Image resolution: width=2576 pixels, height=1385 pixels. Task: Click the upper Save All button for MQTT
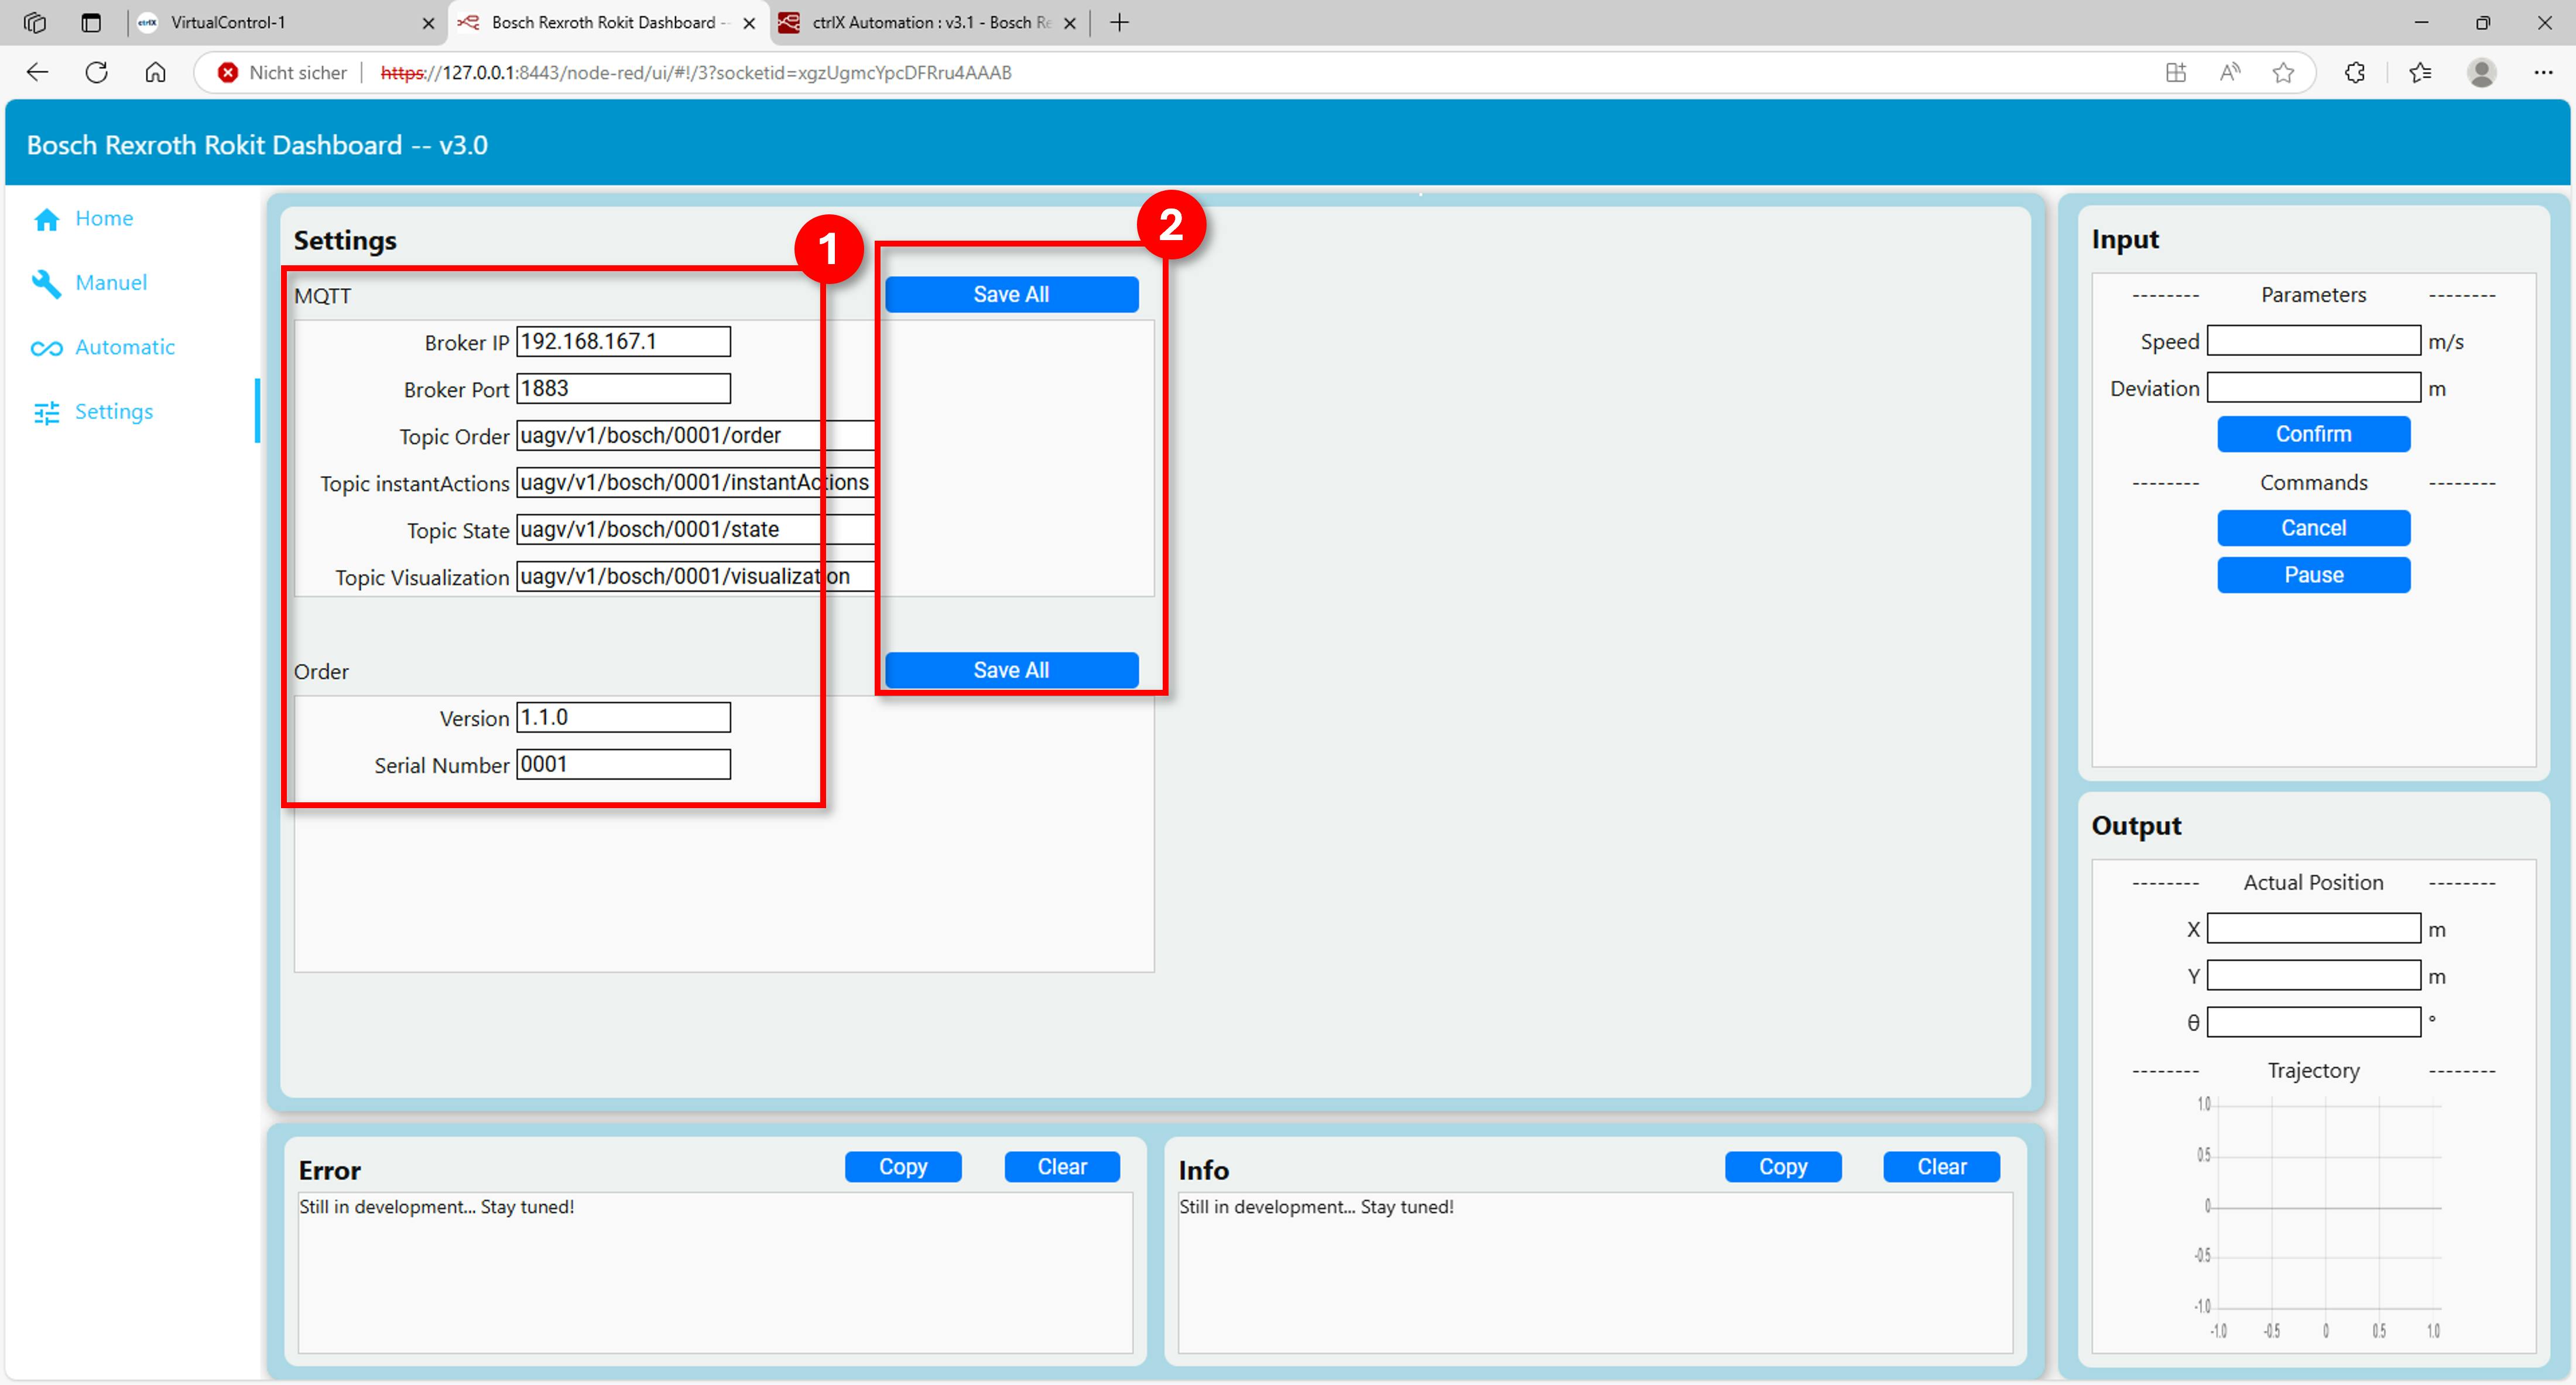pos(1011,294)
